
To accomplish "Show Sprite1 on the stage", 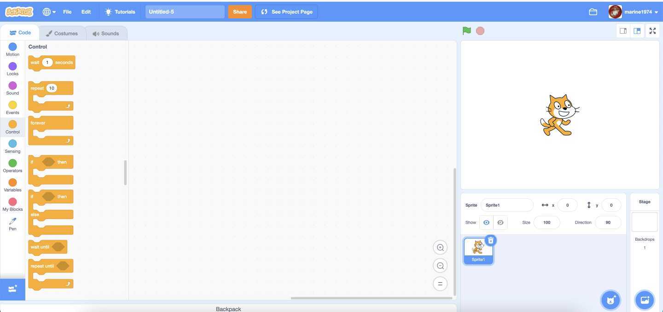I will [x=486, y=222].
